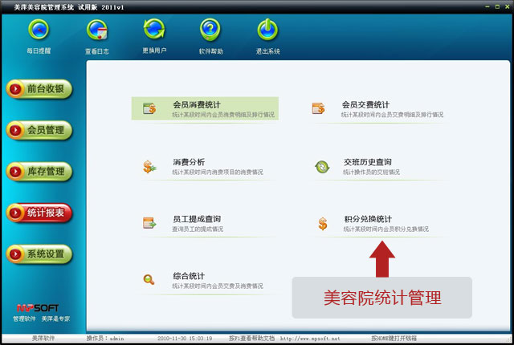This screenshot has height=345, width=514.
Task: Open the 前台收银 sidebar section
Action: [40, 88]
